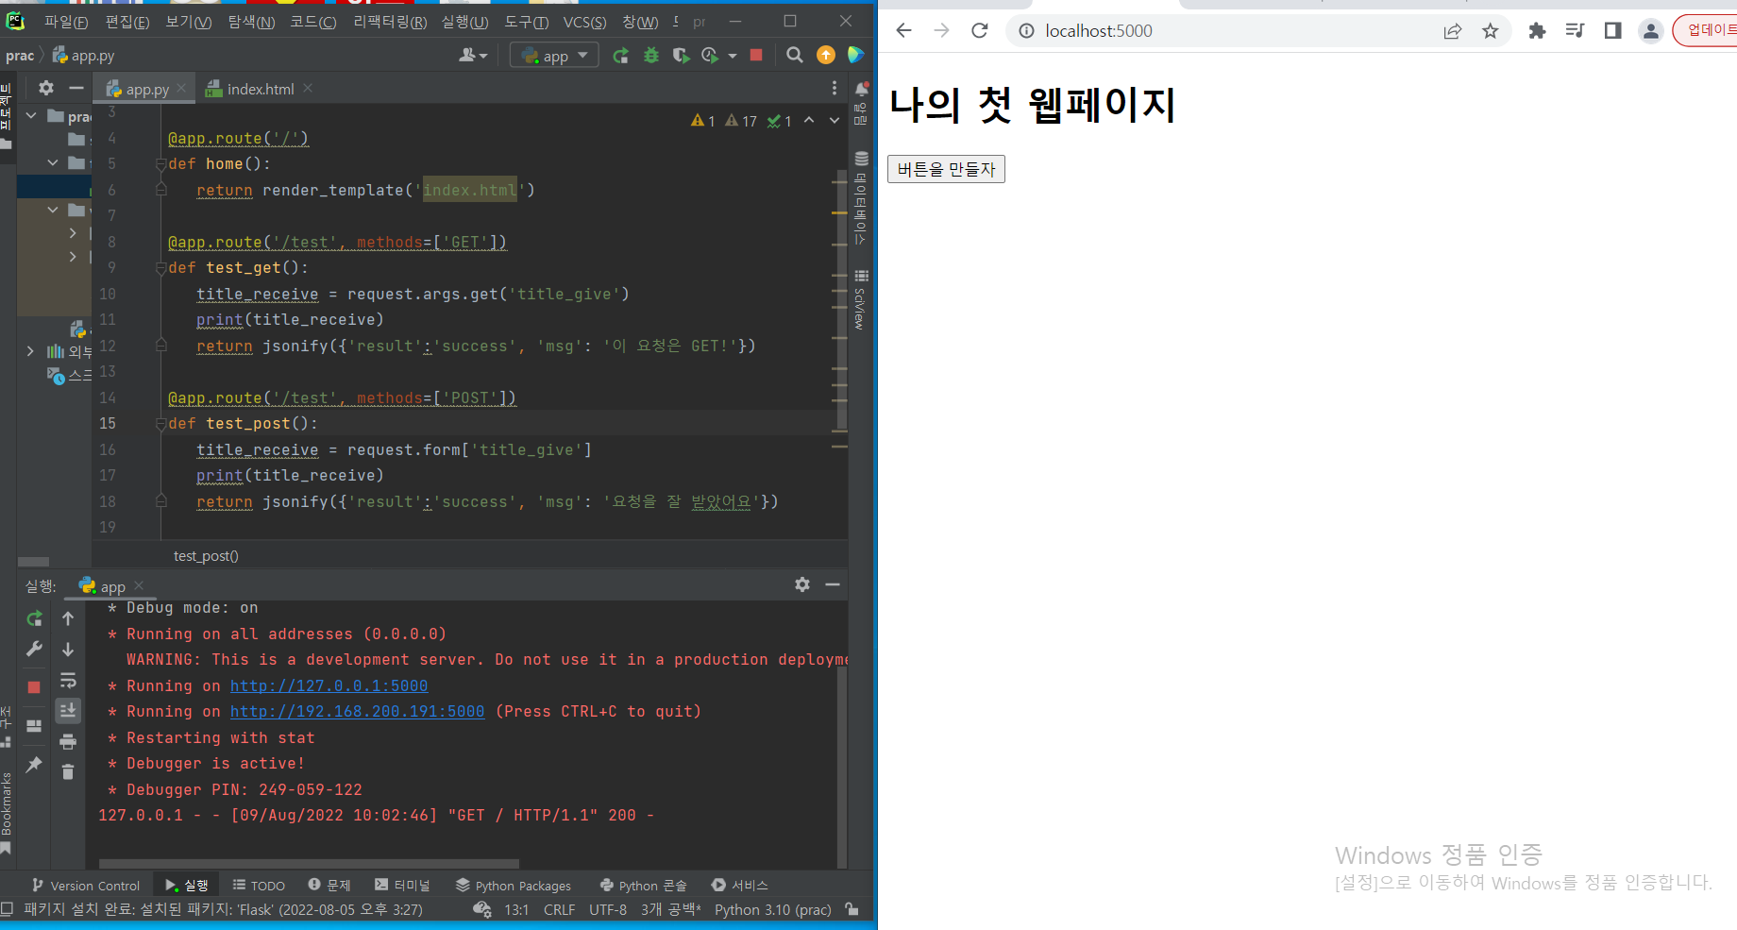Toggle scroll to end of console
Image resolution: width=1737 pixels, height=930 pixels.
68,710
